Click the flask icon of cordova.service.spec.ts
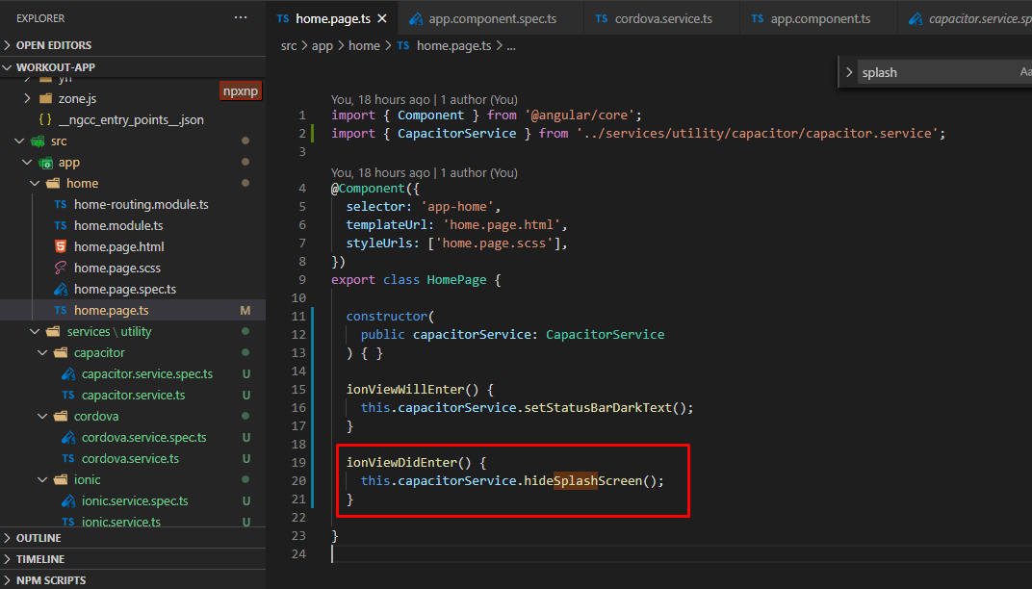Screen dimensions: 1032x589 (x=68, y=437)
